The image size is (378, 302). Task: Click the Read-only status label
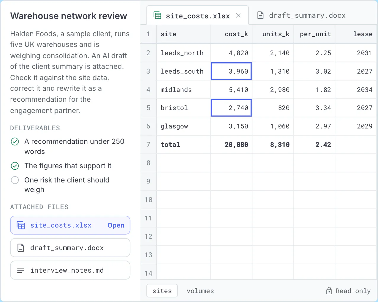(x=353, y=291)
